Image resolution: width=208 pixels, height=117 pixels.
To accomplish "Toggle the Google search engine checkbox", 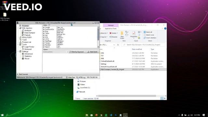I will [x=44, y=27].
